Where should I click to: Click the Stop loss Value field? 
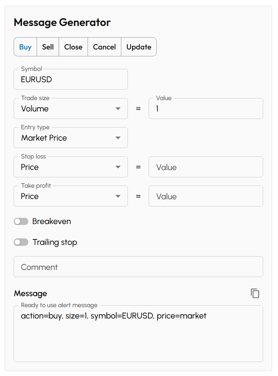coord(206,167)
